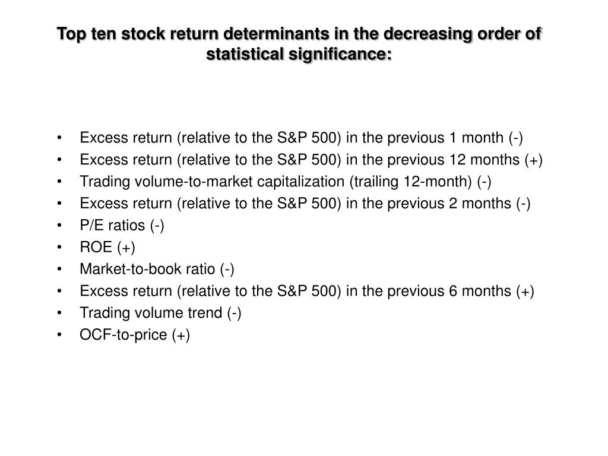Click the slide title heading text
The image size is (608, 456).
tap(299, 43)
